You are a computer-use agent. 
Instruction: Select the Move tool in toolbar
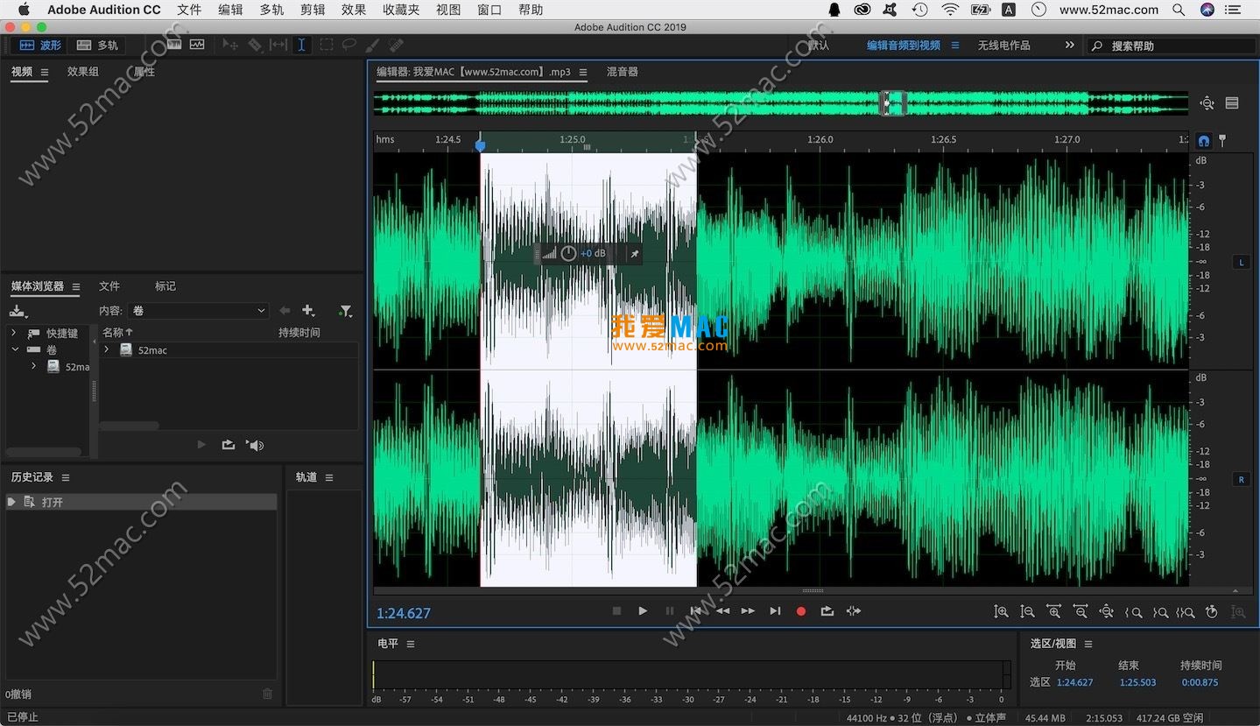pyautogui.click(x=231, y=45)
